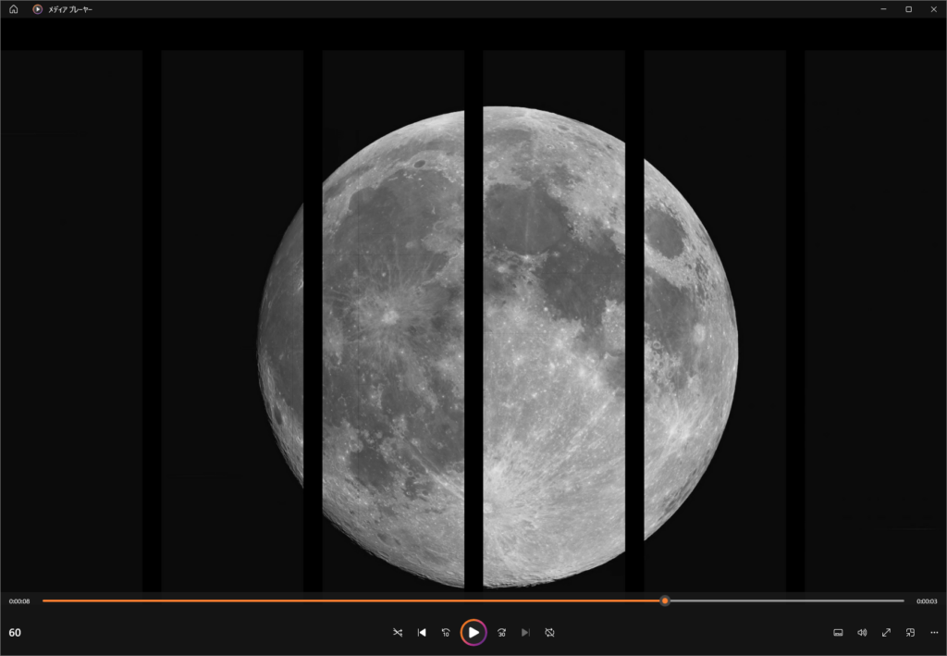Skip forward 30 seconds

501,633
